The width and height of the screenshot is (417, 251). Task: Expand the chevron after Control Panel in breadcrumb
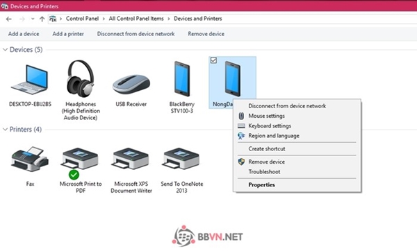104,19
